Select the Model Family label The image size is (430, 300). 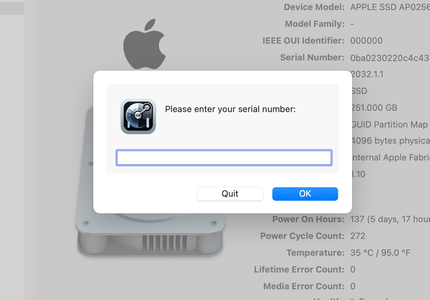315,24
